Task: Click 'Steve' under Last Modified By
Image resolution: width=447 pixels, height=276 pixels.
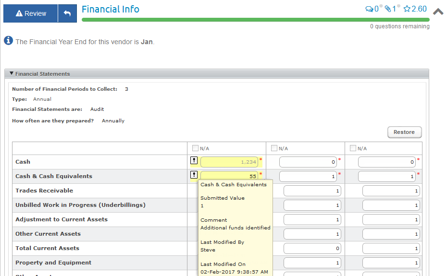Action: (208, 250)
